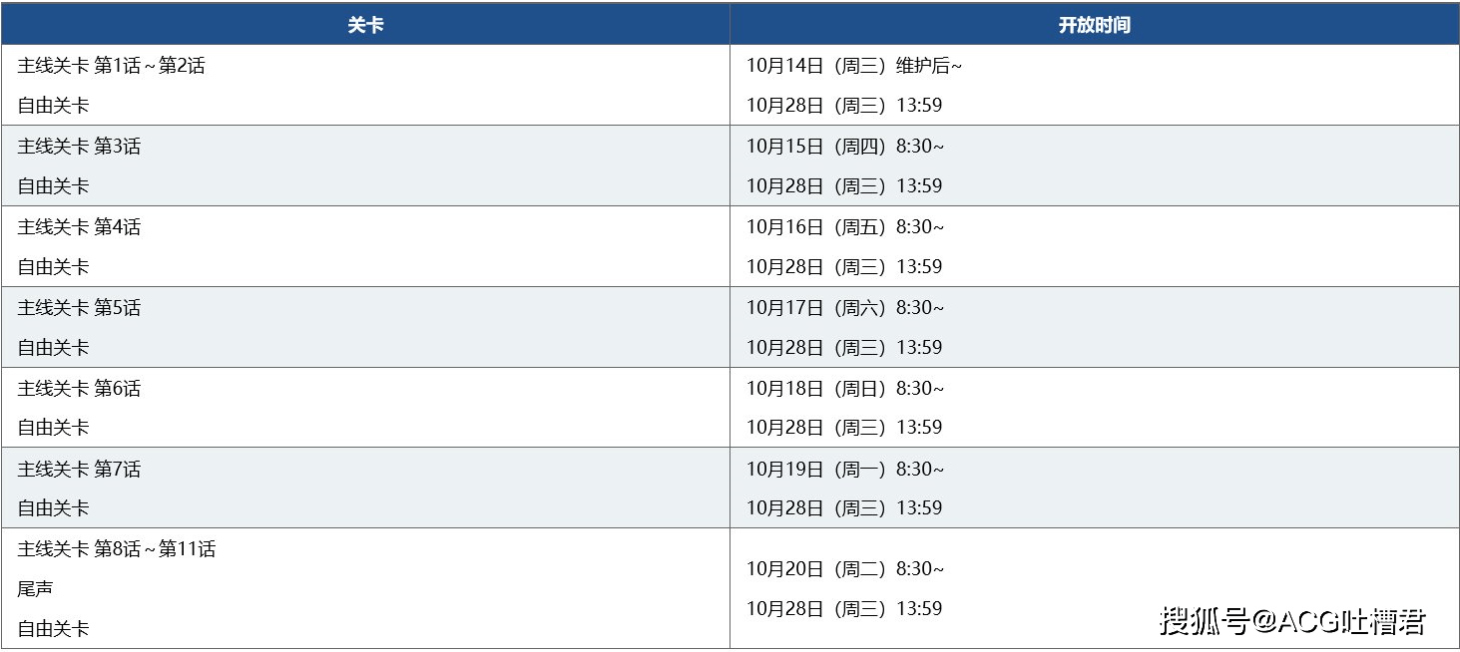
Task: Click the 搜狐号@ACG吐槽君 watermark
Action: (x=1292, y=621)
